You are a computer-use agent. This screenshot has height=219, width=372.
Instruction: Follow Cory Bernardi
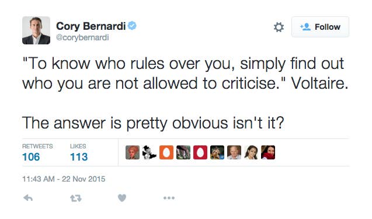[x=320, y=27]
